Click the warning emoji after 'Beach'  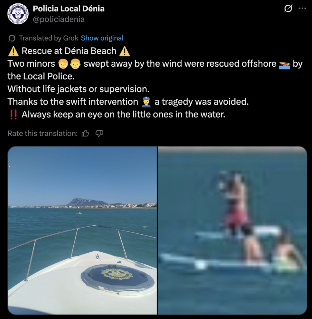point(124,51)
